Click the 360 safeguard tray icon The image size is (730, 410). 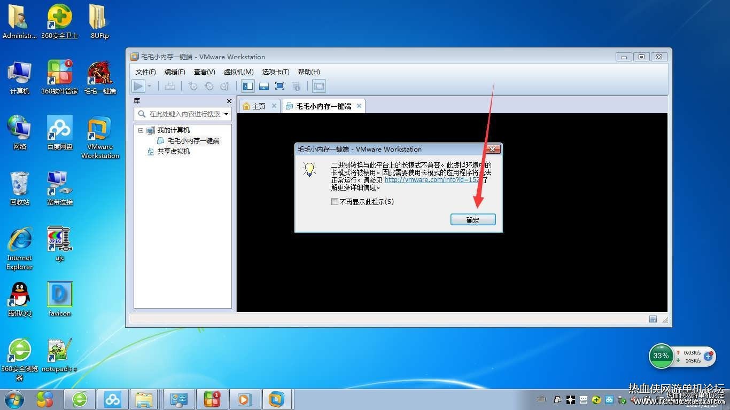(595, 400)
